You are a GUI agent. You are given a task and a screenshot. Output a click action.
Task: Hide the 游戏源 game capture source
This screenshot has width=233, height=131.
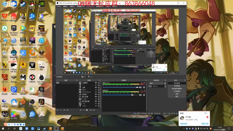pos(96,94)
